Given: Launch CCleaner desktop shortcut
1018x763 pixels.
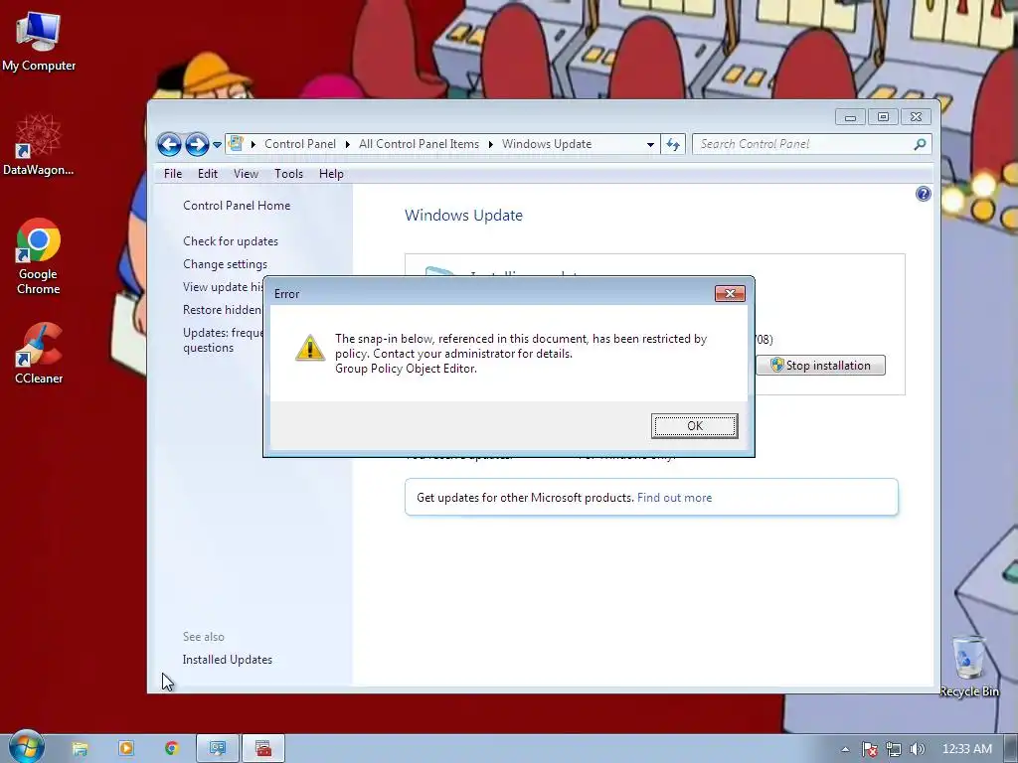Looking at the screenshot, I should (39, 354).
